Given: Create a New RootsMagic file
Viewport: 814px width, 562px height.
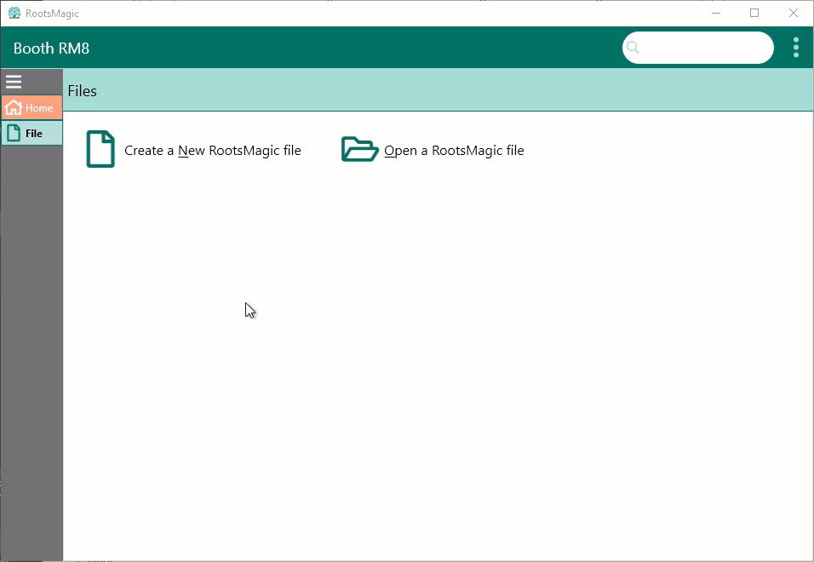Looking at the screenshot, I should pyautogui.click(x=212, y=151).
